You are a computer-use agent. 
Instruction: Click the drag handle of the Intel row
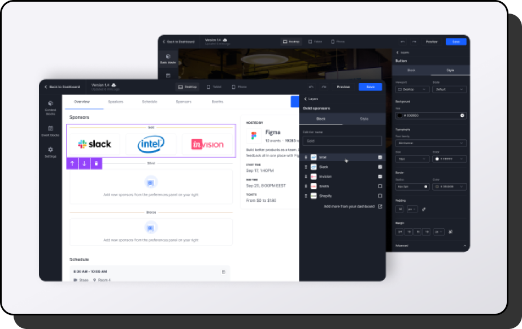[306, 157]
